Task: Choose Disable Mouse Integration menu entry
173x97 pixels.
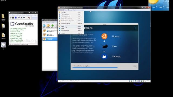Action: (x=71, y=21)
